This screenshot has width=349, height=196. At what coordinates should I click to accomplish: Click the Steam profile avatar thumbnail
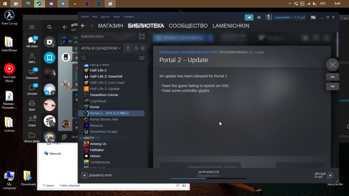[269, 17]
